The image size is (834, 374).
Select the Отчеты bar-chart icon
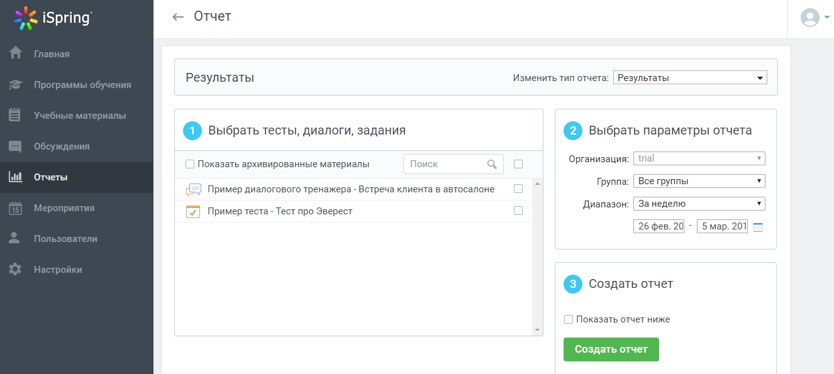(16, 177)
